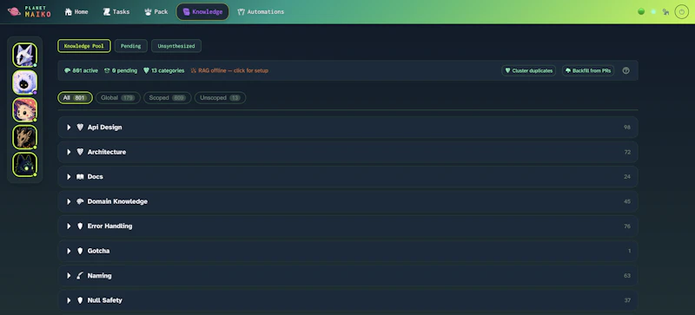
Task: Click the animal icon in the header
Action: click(665, 12)
